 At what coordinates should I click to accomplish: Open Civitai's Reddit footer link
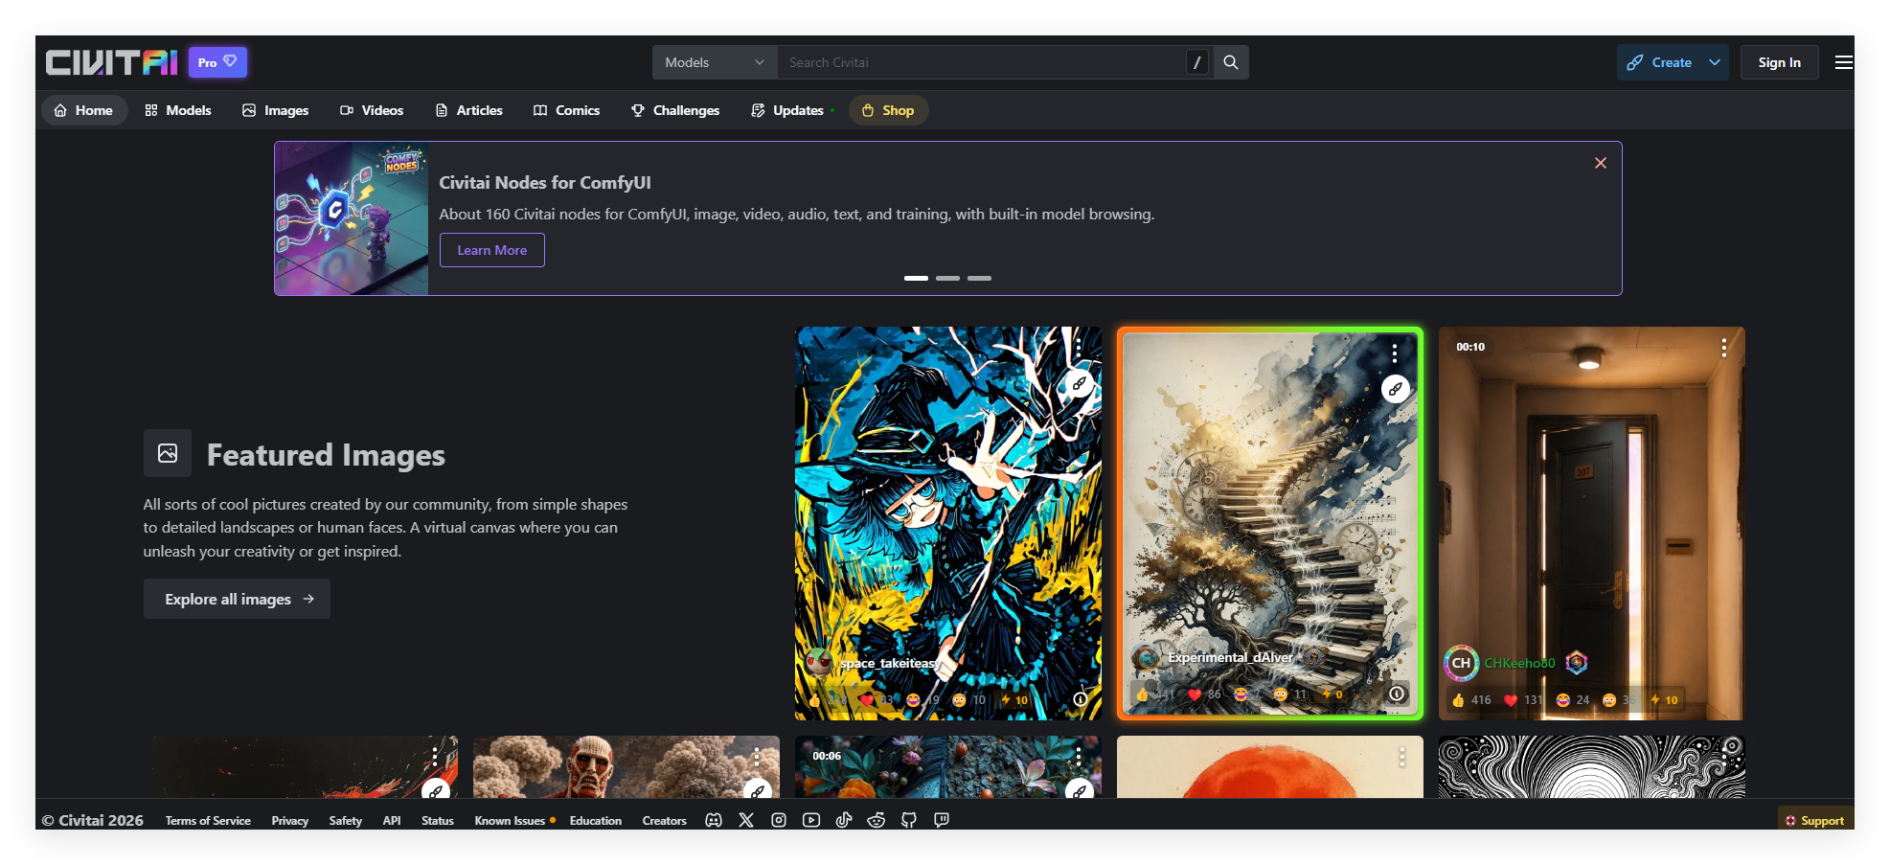(x=877, y=820)
